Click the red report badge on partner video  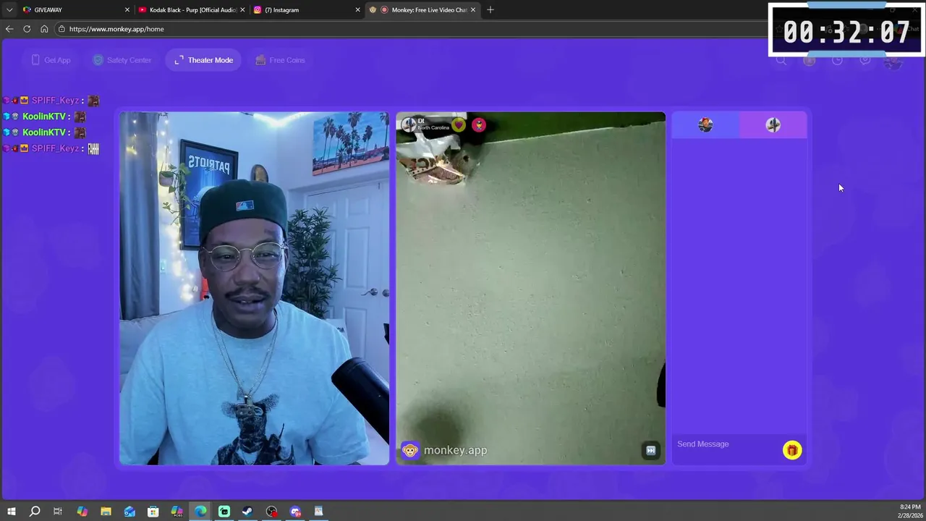click(479, 124)
